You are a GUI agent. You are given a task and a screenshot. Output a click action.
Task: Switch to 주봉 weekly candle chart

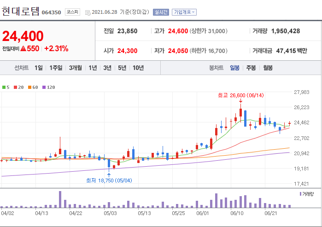point(251,68)
